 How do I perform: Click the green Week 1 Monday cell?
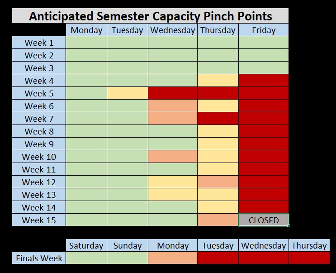pyautogui.click(x=86, y=43)
